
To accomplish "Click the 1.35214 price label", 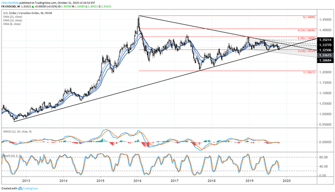I will click(325, 40).
